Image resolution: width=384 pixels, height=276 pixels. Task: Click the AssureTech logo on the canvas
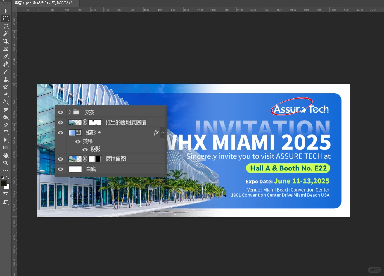point(300,107)
